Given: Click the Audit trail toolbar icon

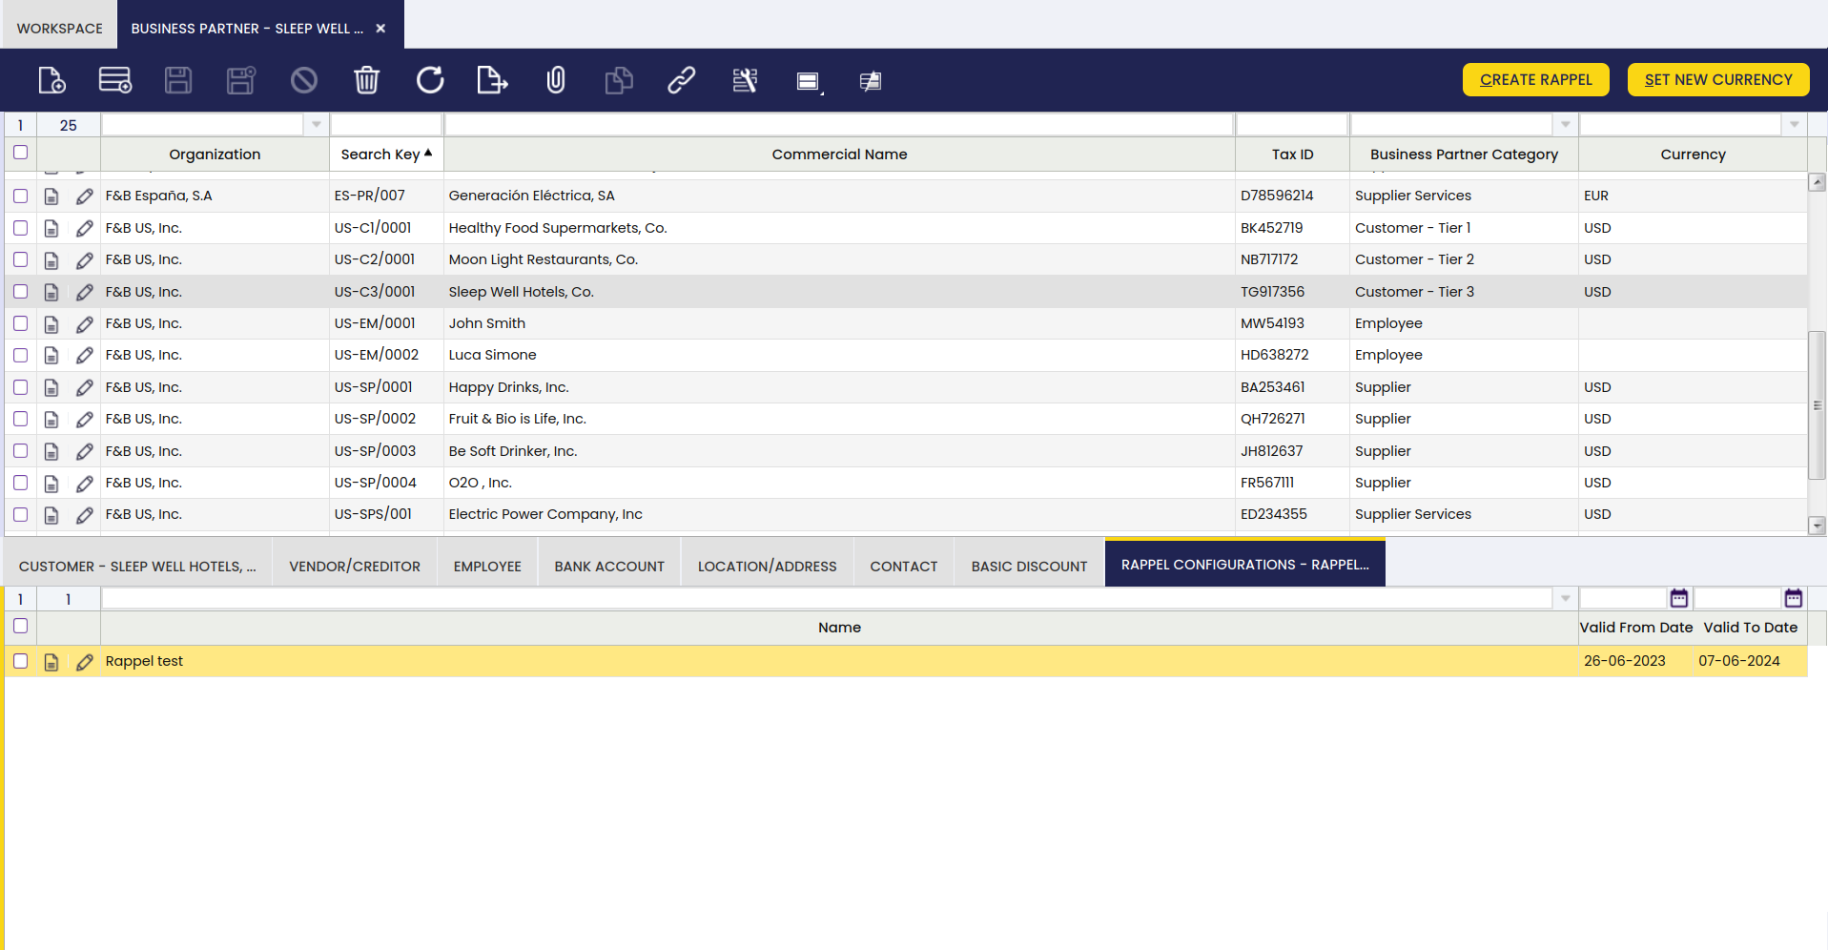Looking at the screenshot, I should tap(745, 80).
